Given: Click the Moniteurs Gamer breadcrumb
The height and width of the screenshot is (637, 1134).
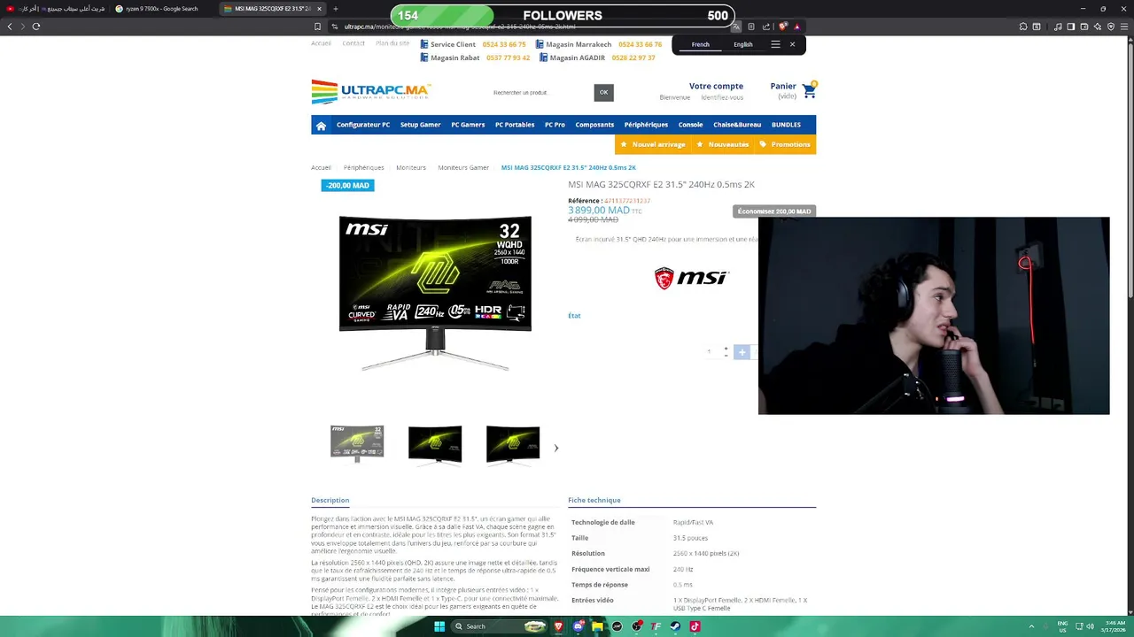Looking at the screenshot, I should (x=463, y=167).
